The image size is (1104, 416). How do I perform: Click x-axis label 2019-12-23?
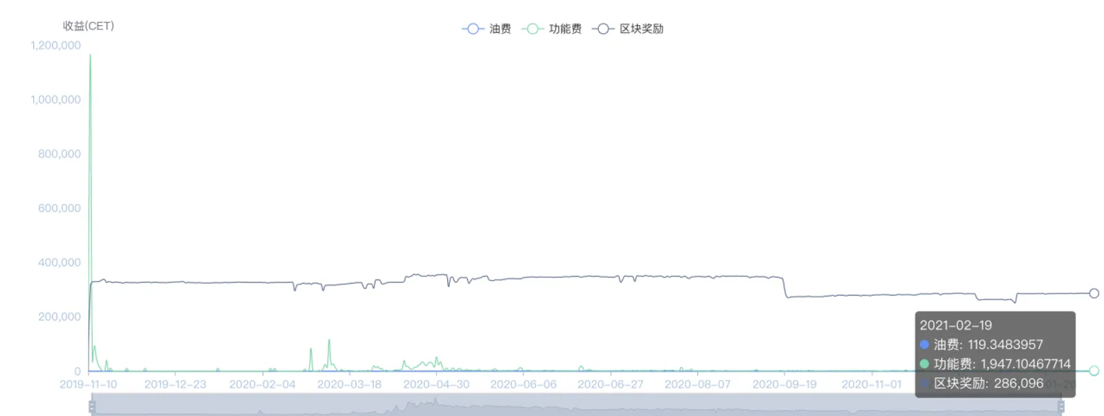pos(175,384)
